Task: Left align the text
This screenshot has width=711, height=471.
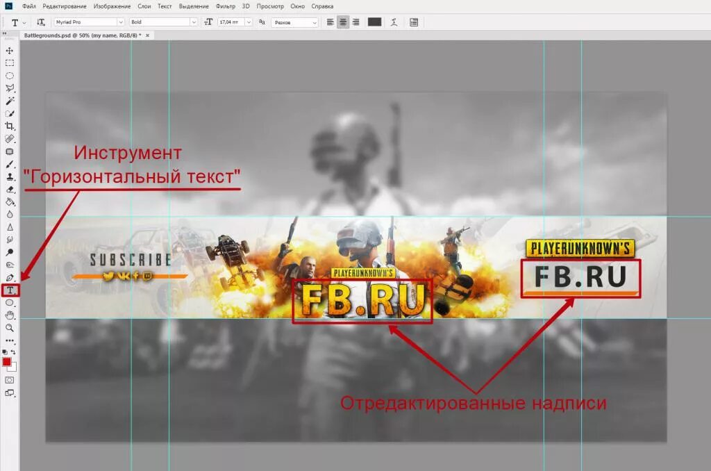Action: click(331, 22)
